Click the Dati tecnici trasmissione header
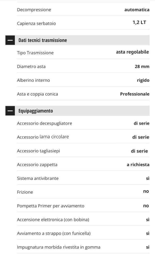The image size is (155, 256). [x=77, y=40]
